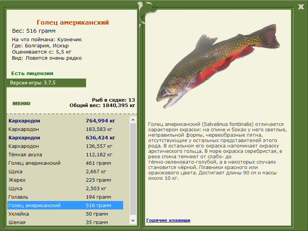
Task: Click the Версия игры: 3.7.5 bar
Action: click(x=46, y=83)
